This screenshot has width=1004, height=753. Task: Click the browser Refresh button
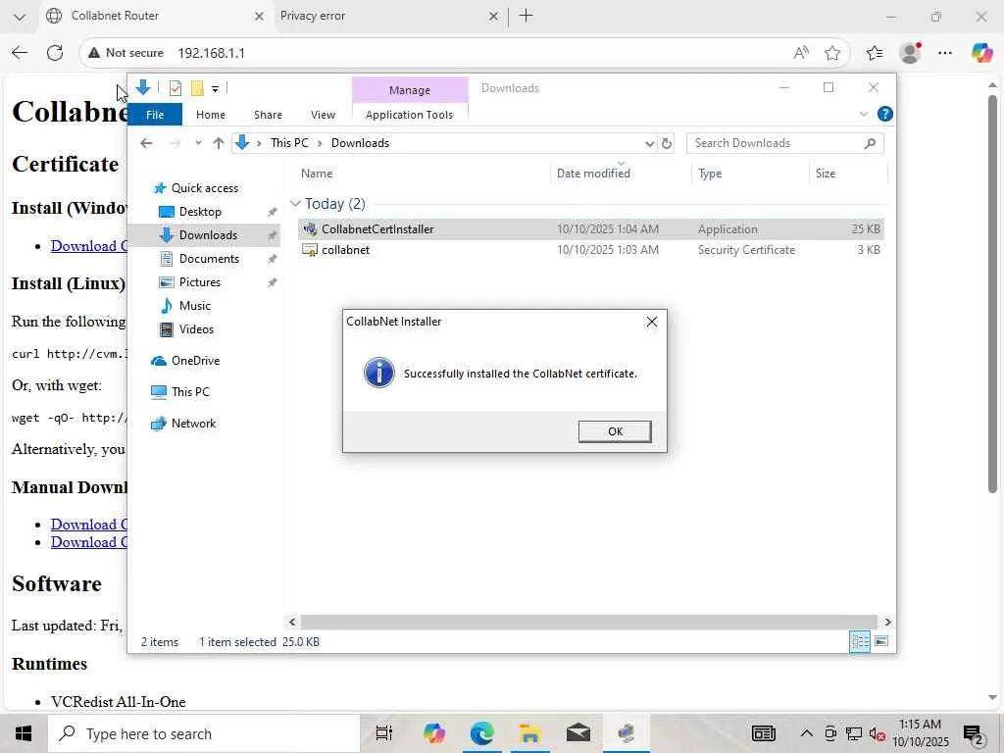coord(55,53)
